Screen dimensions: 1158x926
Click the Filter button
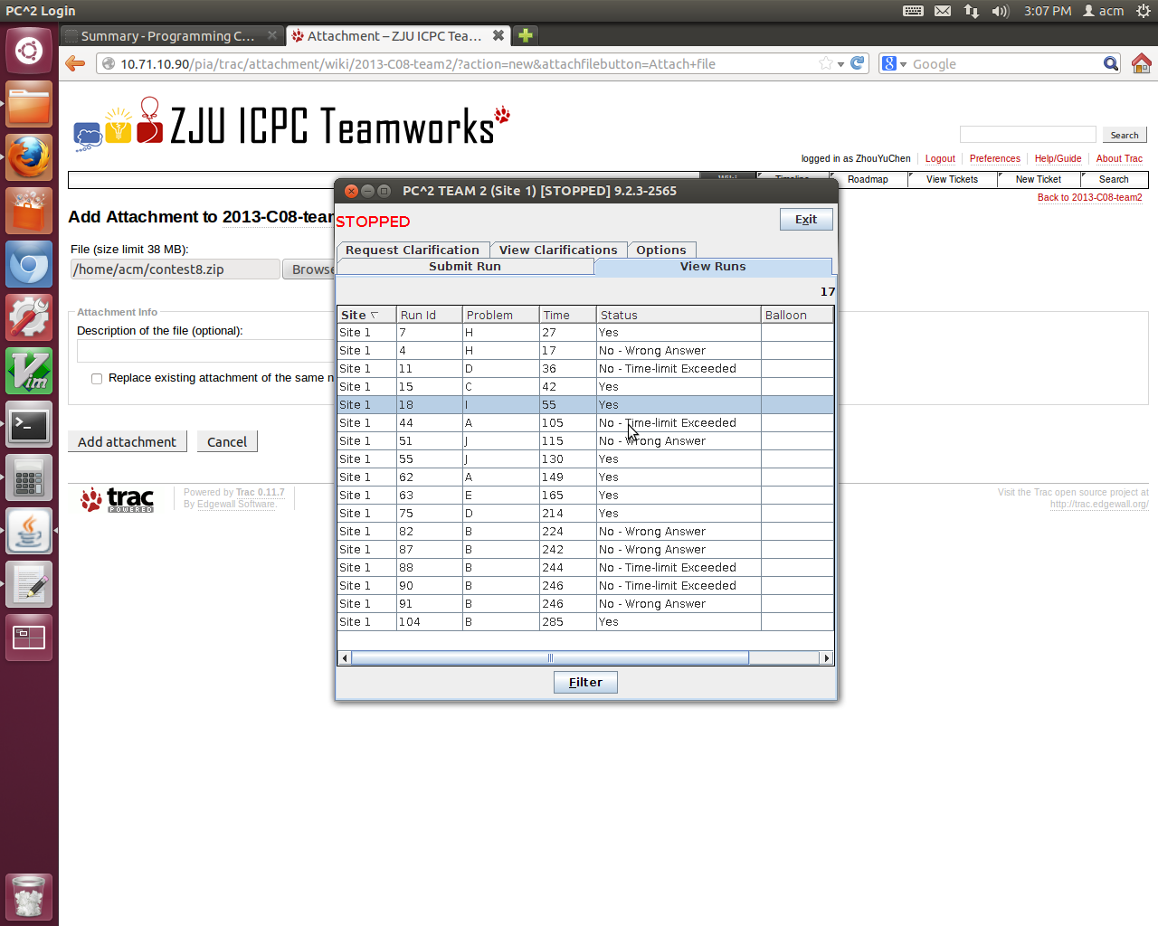click(x=584, y=682)
